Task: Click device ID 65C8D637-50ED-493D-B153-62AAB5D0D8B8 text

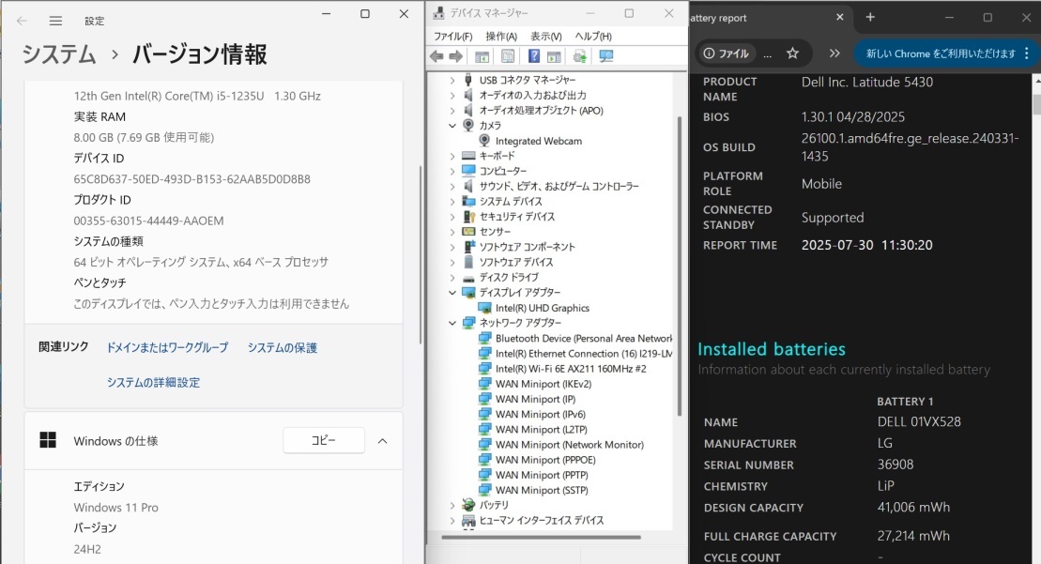Action: (x=191, y=179)
